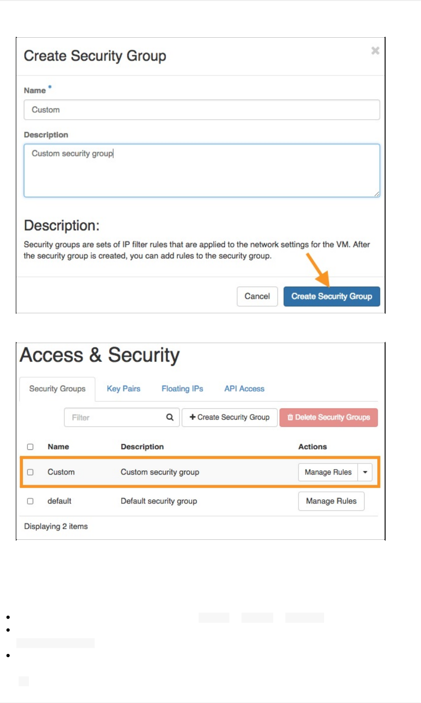The height and width of the screenshot is (703, 421).
Task: Click the red Delete Security Groups button
Action: pos(329,418)
